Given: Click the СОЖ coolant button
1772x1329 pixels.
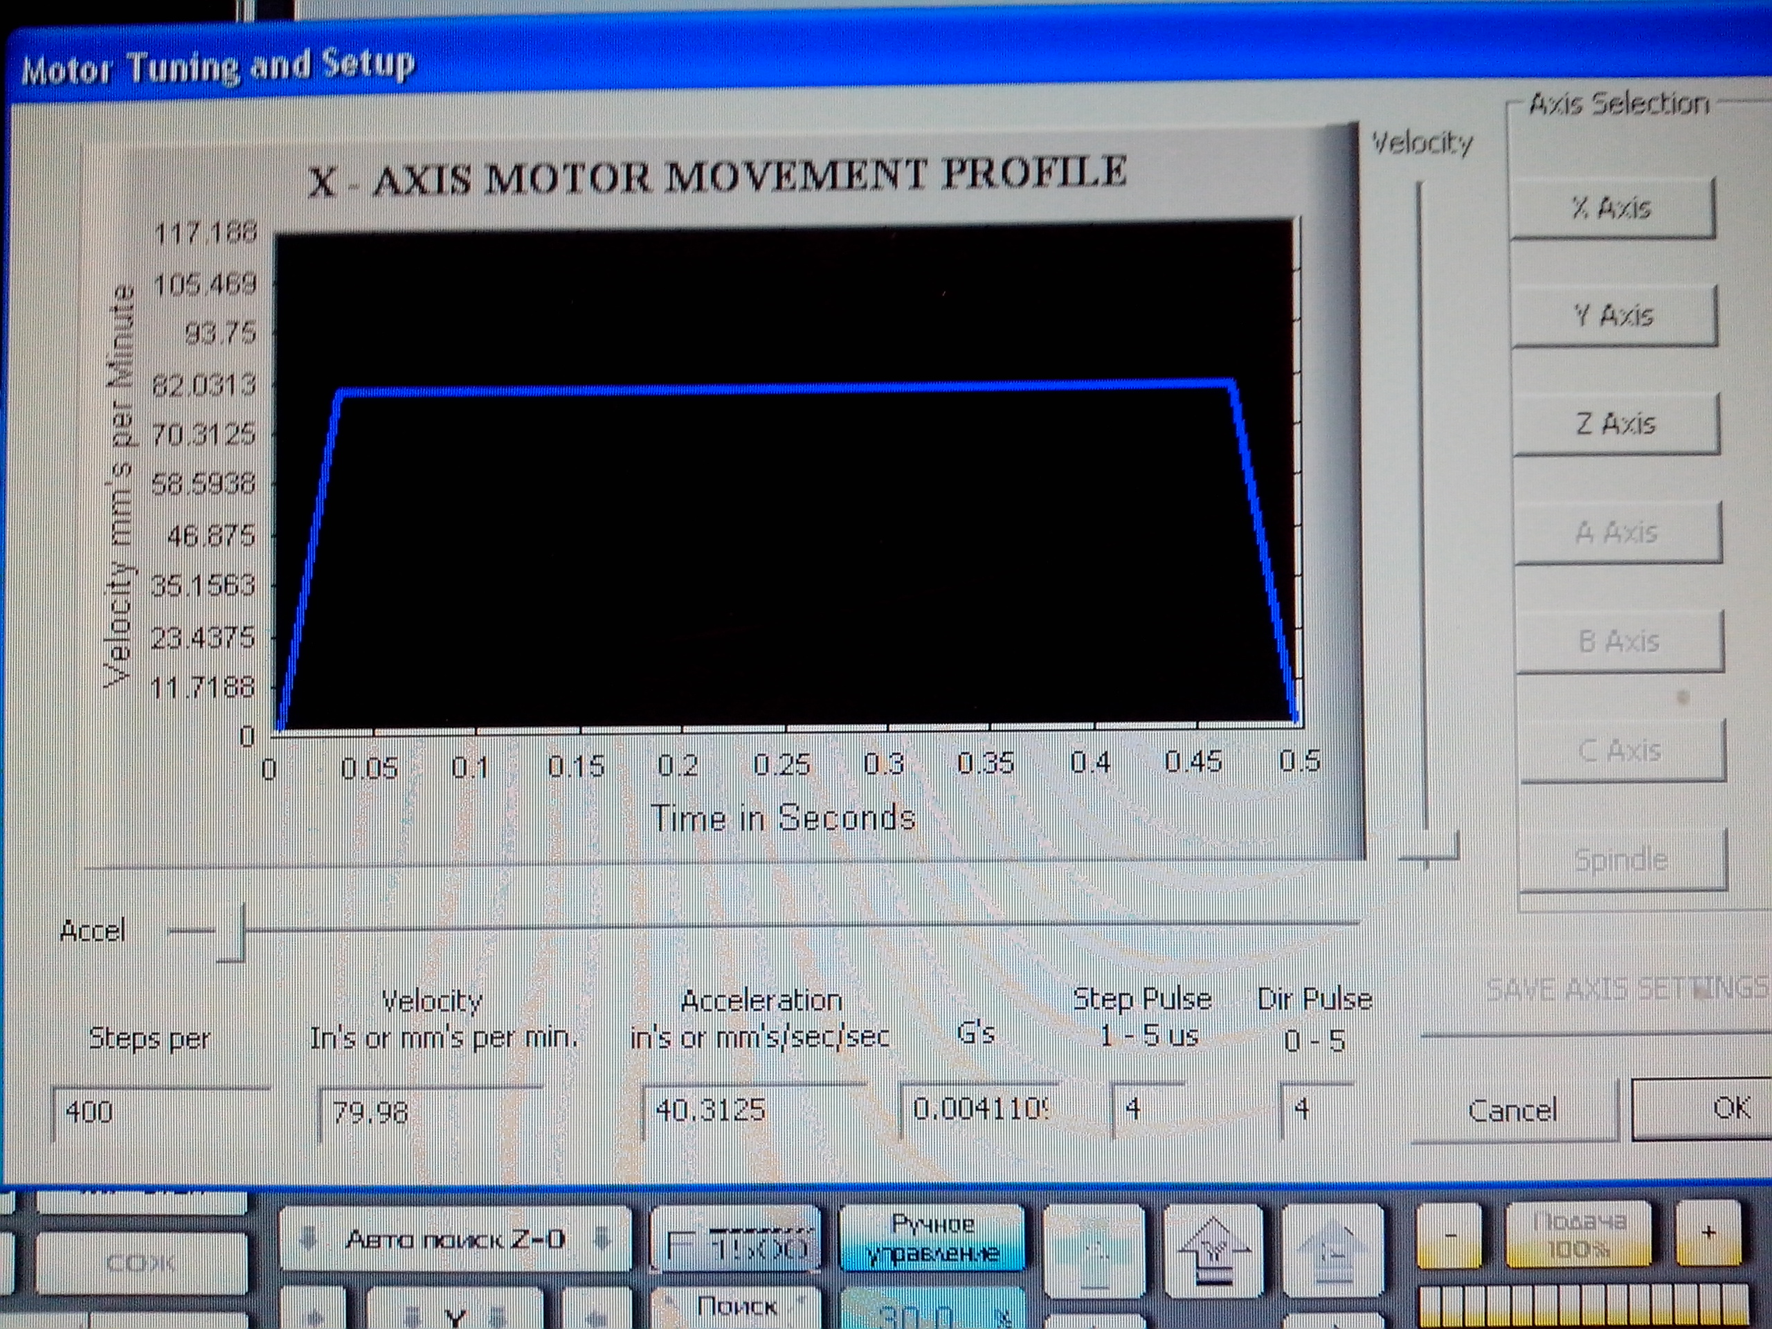Looking at the screenshot, I should pos(141,1263).
